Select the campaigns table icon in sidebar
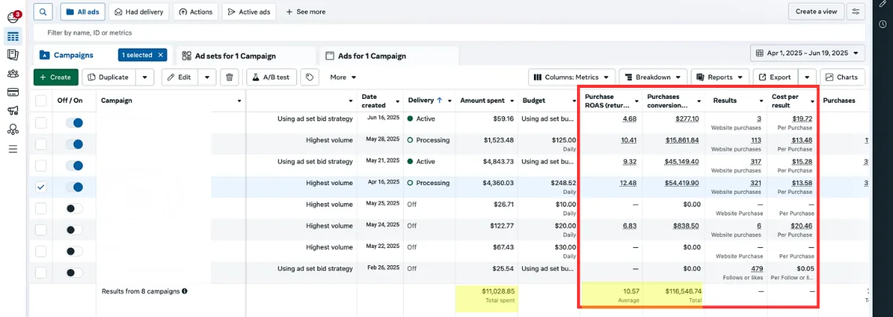 click(13, 37)
